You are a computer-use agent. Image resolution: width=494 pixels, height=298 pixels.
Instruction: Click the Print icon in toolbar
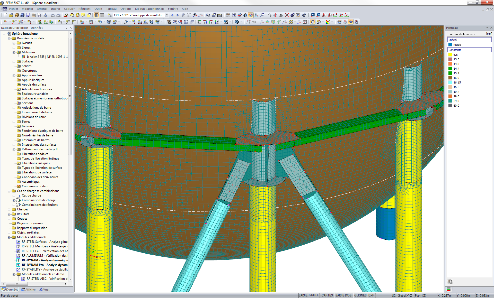39,15
